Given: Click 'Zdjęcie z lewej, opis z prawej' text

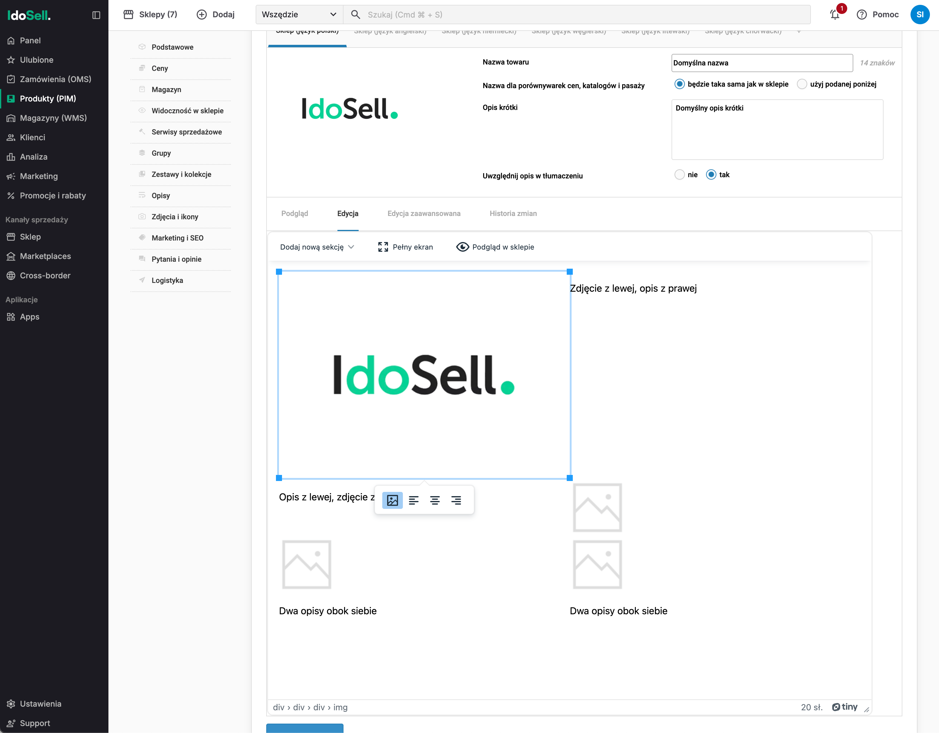Looking at the screenshot, I should click(633, 288).
